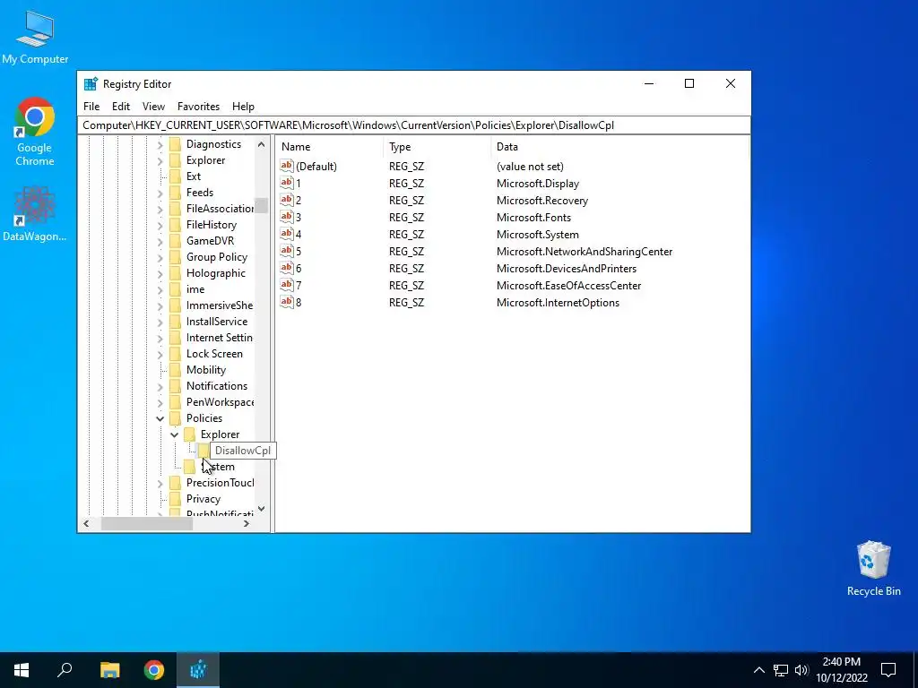
Task: Select the Lock Screen folder icon
Action: pos(175,353)
